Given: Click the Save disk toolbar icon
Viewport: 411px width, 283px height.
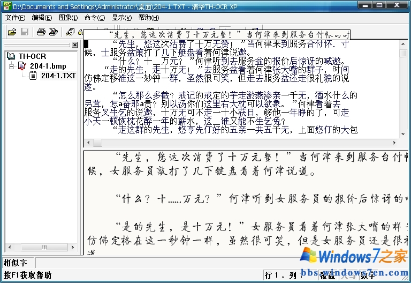Looking at the screenshot, I should pyautogui.click(x=24, y=32).
